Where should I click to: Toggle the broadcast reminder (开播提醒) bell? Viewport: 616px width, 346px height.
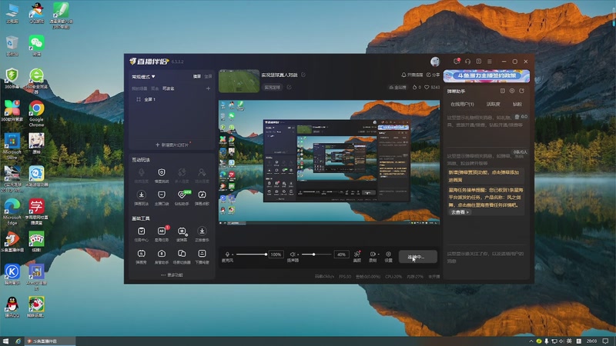coord(412,75)
